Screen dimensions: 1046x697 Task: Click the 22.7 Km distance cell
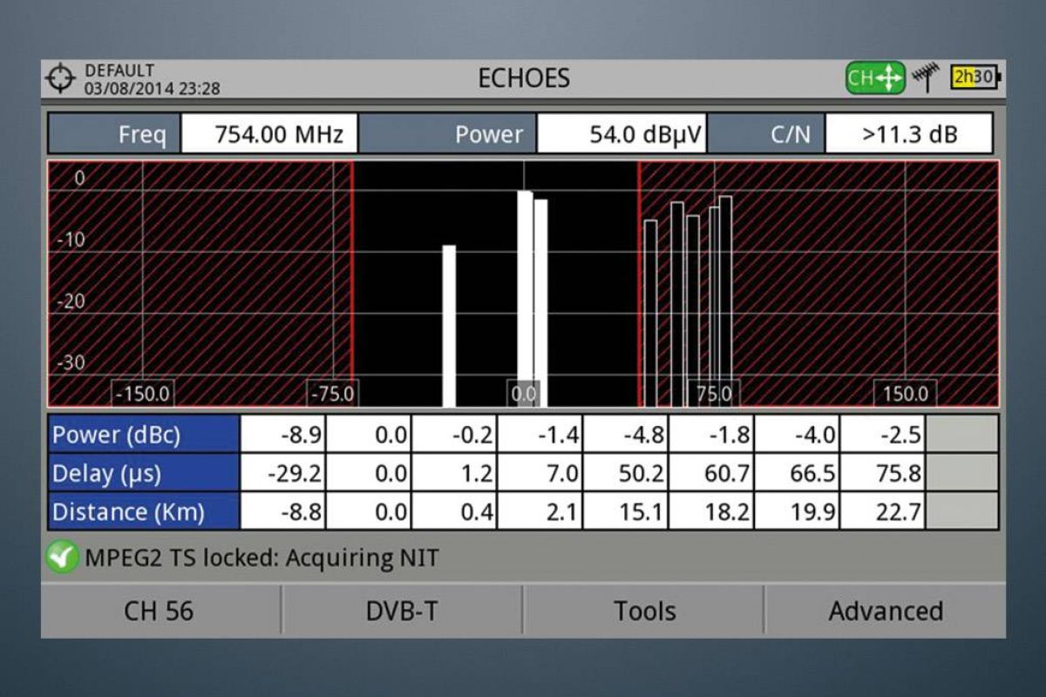(x=882, y=511)
